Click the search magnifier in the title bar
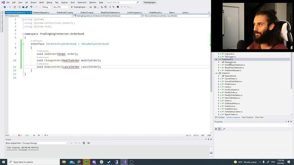The width and height of the screenshot is (294, 165). pos(138,2)
